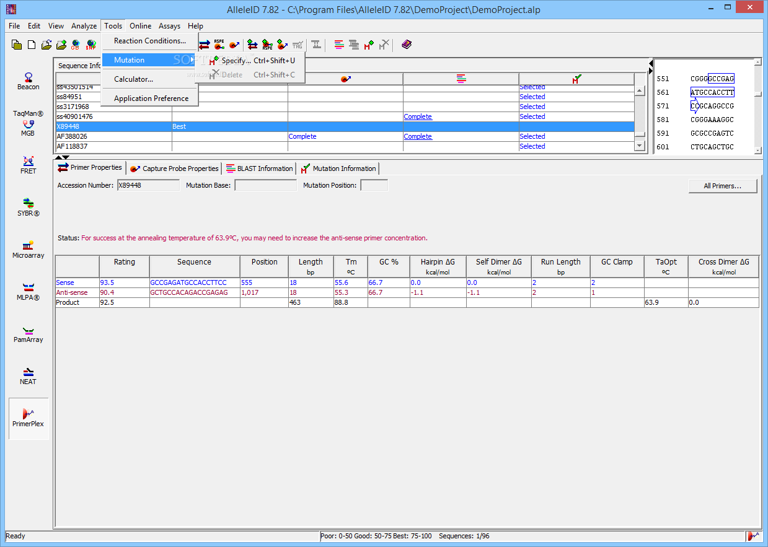768x547 pixels.
Task: Select the PrimerPlex assay in sidebar
Action: coord(29,418)
